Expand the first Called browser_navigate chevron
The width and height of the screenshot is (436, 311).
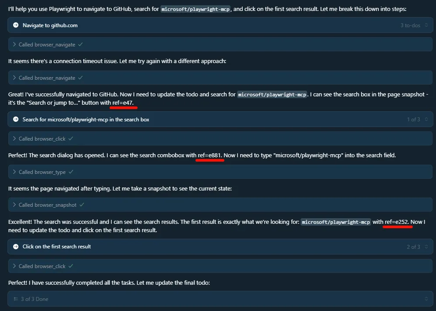14,45
